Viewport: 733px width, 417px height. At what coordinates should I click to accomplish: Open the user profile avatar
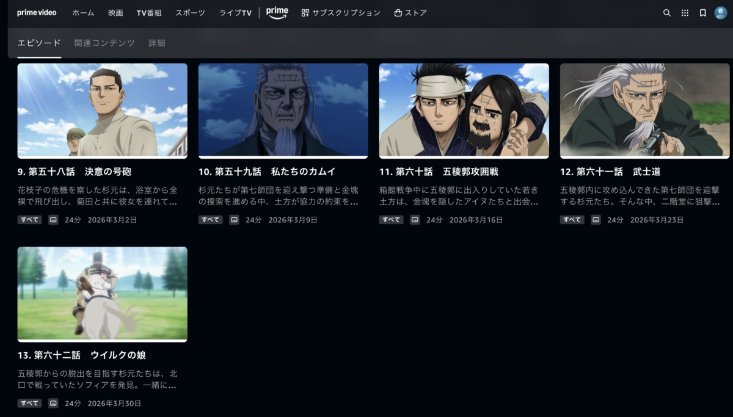point(721,13)
